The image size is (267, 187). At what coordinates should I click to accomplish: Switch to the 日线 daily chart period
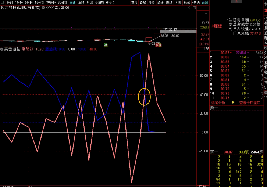72,2
